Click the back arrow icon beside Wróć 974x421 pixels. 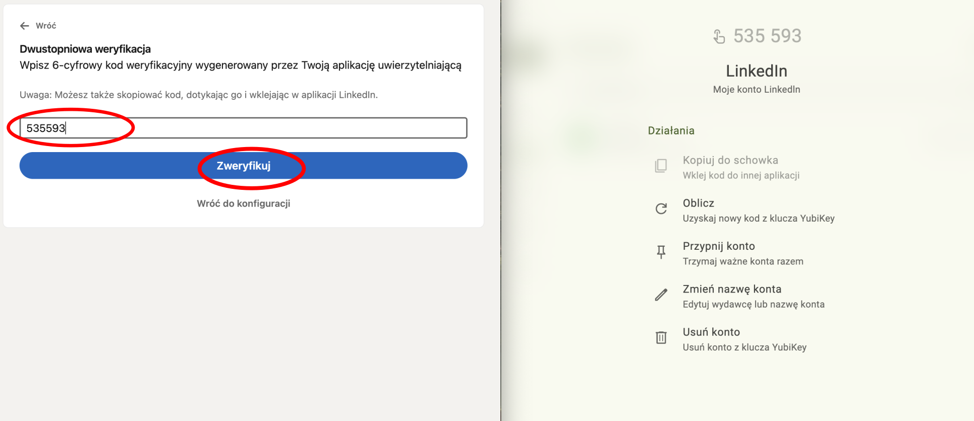point(24,26)
